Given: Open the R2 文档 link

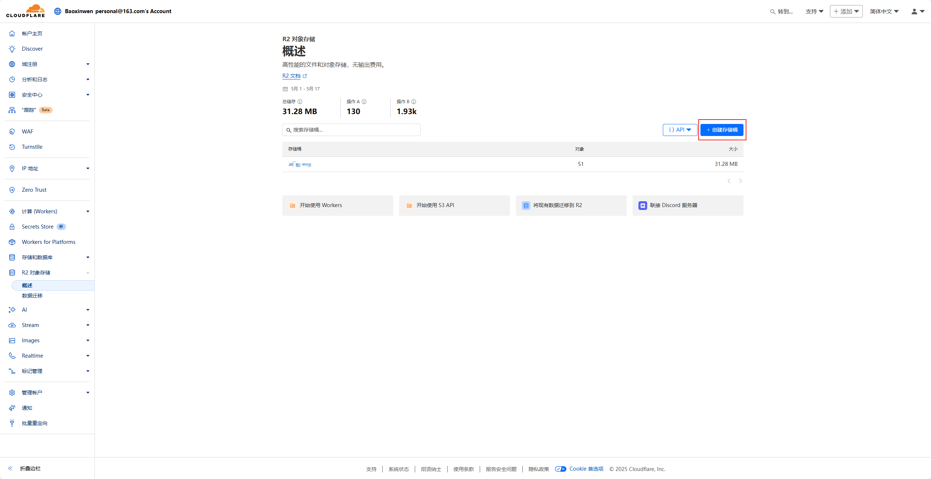Looking at the screenshot, I should point(291,76).
